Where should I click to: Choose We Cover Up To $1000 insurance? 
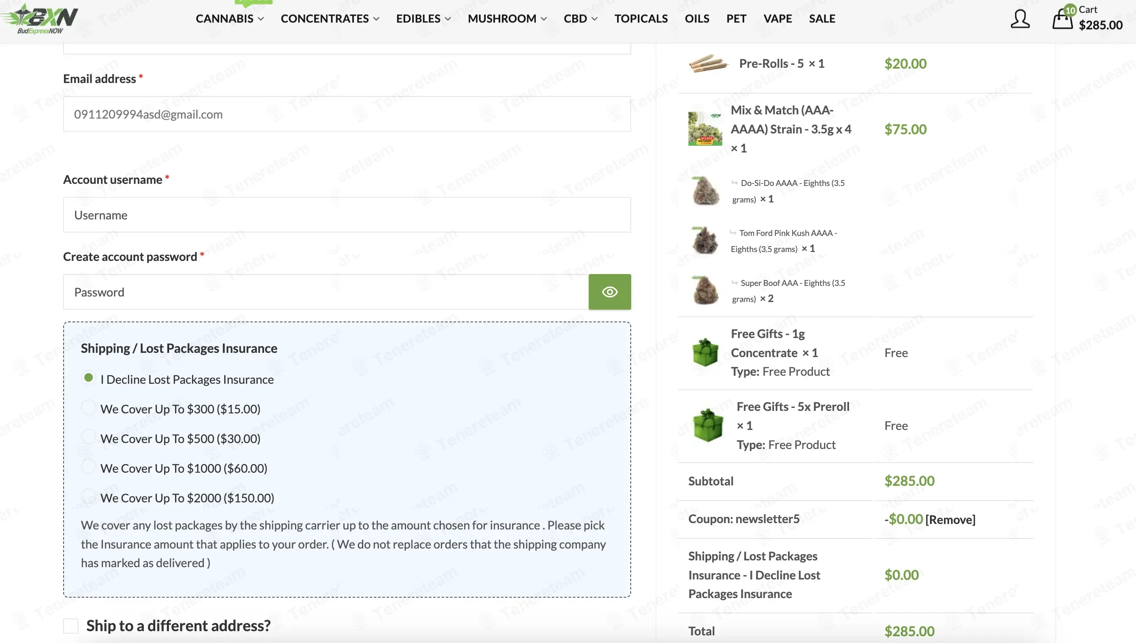(88, 467)
